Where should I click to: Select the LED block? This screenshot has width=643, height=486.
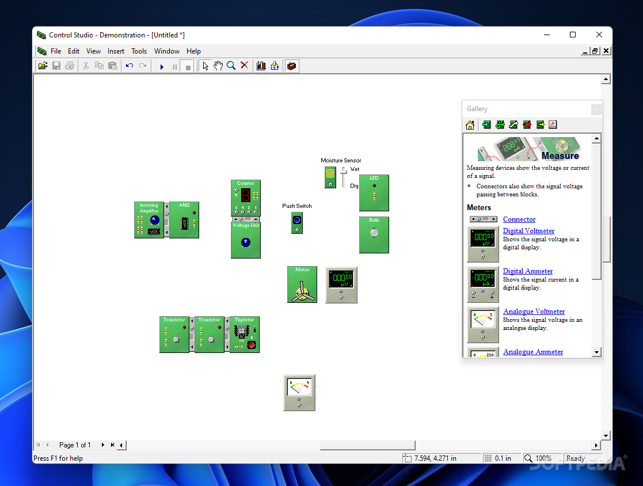tap(374, 193)
